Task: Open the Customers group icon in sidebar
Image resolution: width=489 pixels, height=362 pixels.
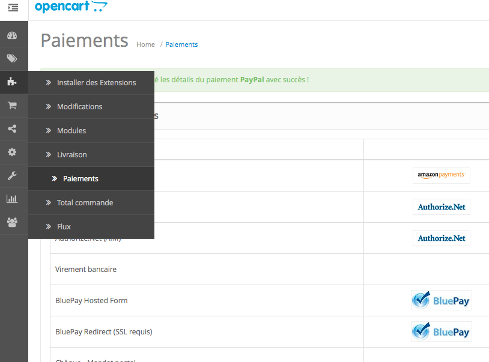Action: click(x=12, y=222)
